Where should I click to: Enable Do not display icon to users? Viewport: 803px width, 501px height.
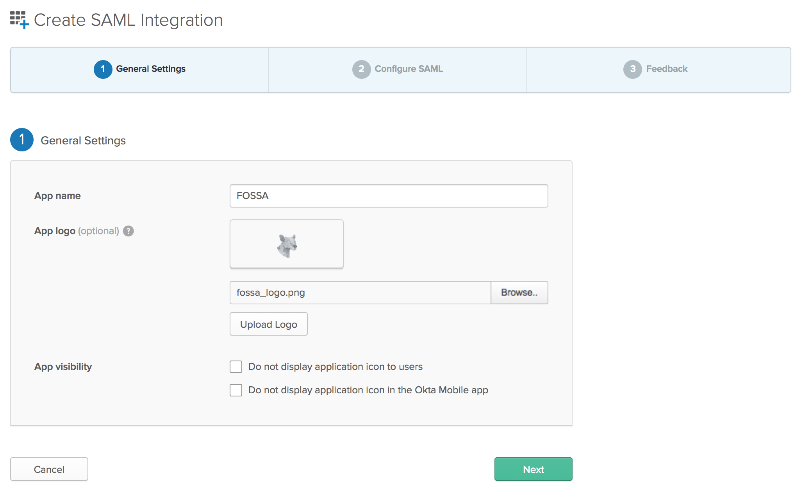(236, 367)
